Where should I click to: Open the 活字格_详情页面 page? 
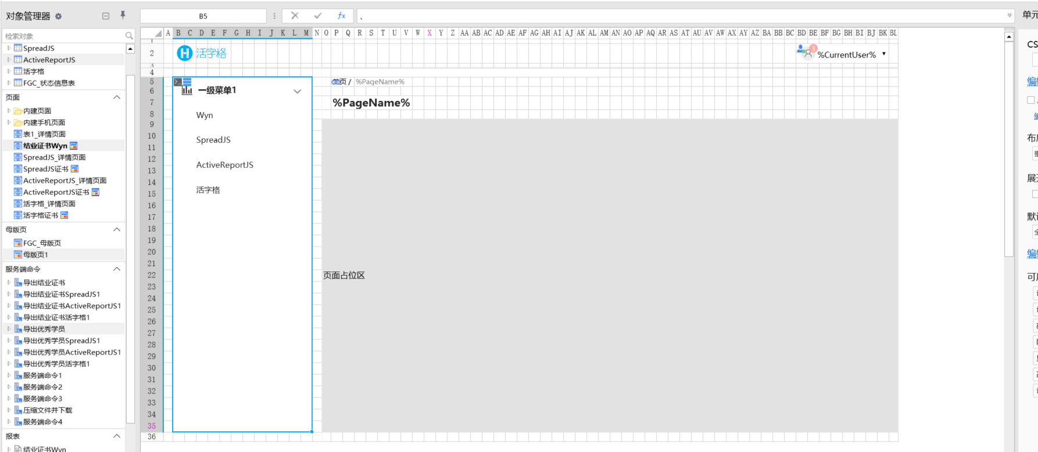(49, 204)
